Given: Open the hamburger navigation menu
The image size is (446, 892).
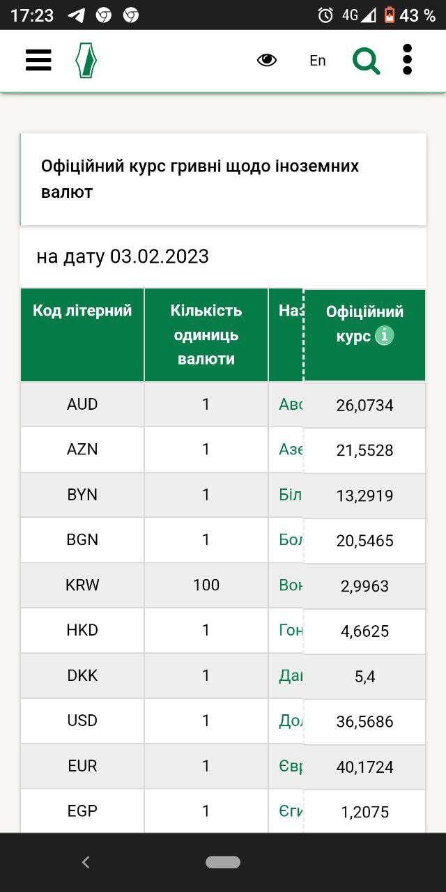Looking at the screenshot, I should click(38, 61).
